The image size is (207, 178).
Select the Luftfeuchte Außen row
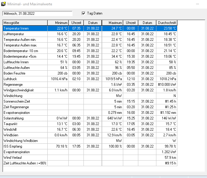click(x=25, y=68)
